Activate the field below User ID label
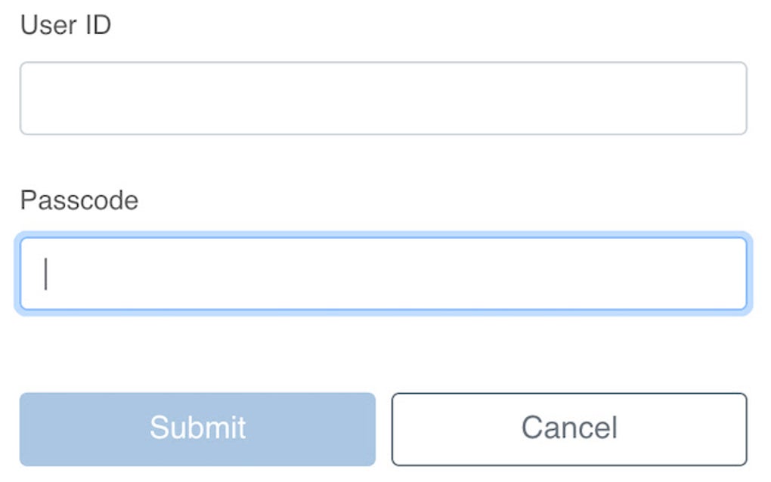The height and width of the screenshot is (482, 771). (x=383, y=98)
